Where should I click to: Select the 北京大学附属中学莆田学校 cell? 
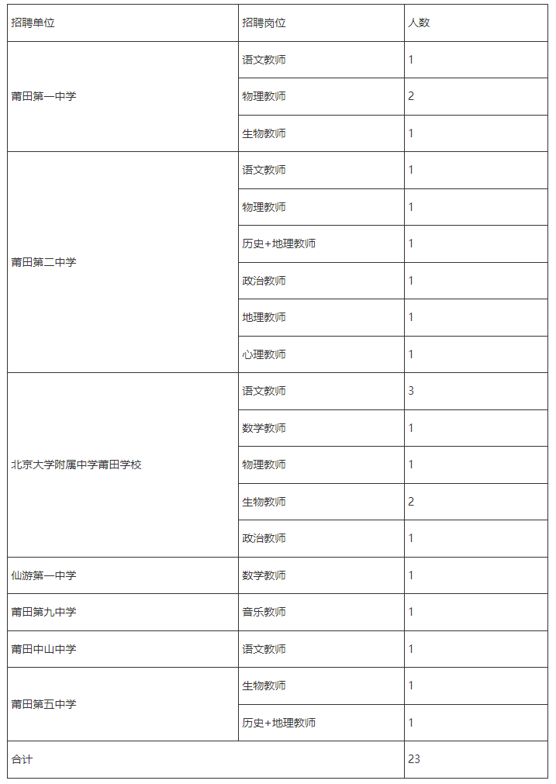[77, 465]
